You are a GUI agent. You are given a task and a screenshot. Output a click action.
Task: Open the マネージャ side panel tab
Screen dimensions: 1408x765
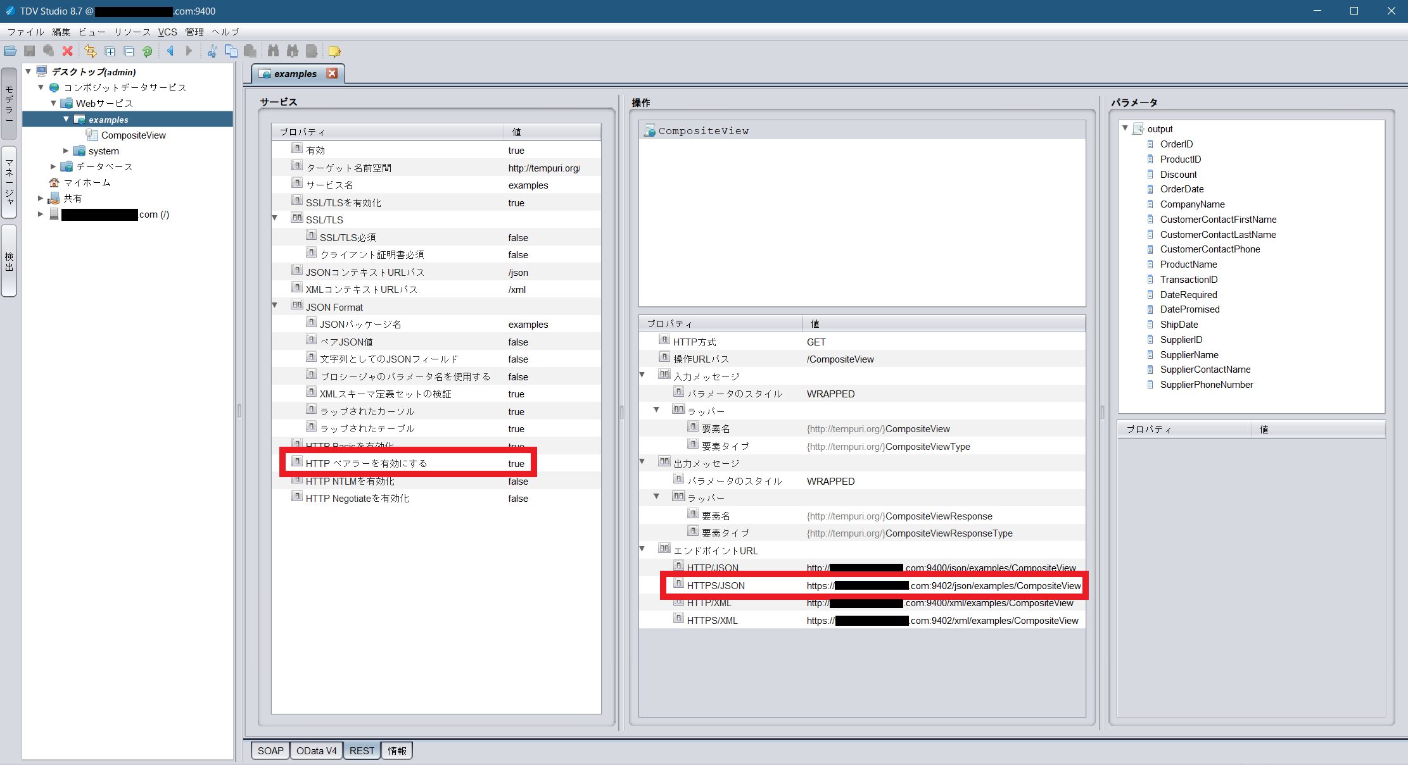(x=9, y=182)
